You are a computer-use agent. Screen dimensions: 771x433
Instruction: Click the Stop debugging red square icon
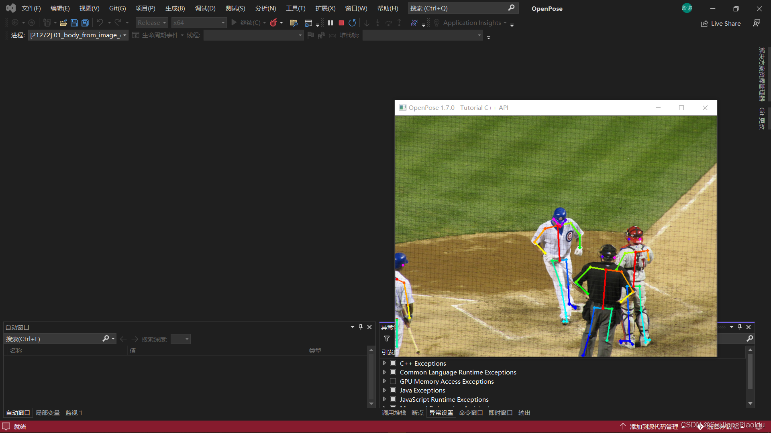340,22
